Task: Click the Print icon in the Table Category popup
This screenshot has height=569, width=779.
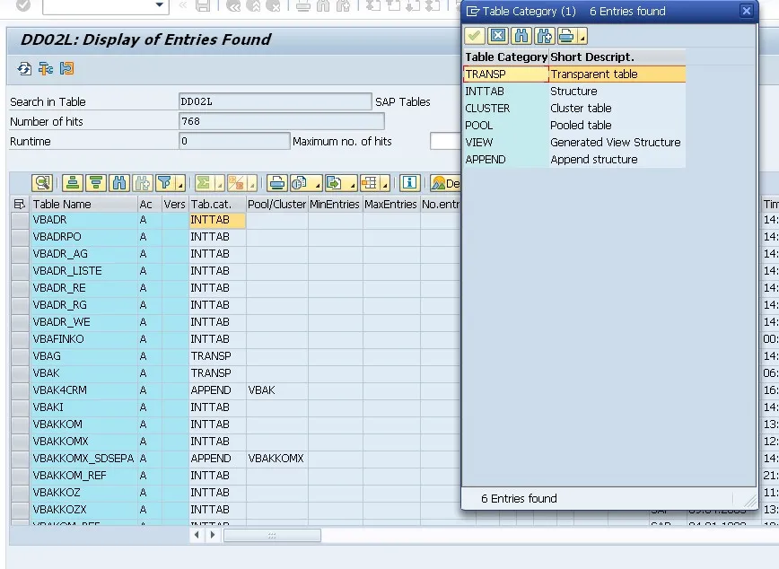Action: tap(566, 36)
